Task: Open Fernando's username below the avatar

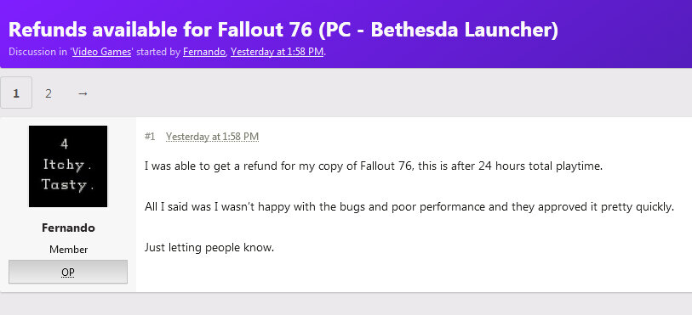Action: click(x=68, y=228)
